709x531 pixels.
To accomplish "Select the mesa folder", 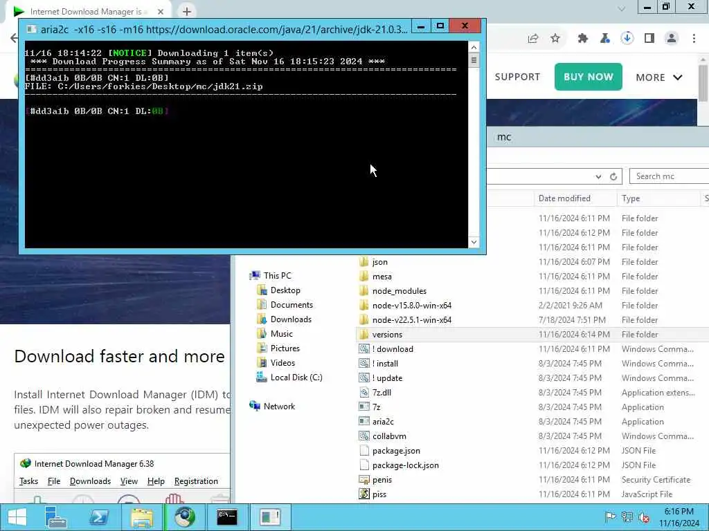I will pyautogui.click(x=382, y=277).
